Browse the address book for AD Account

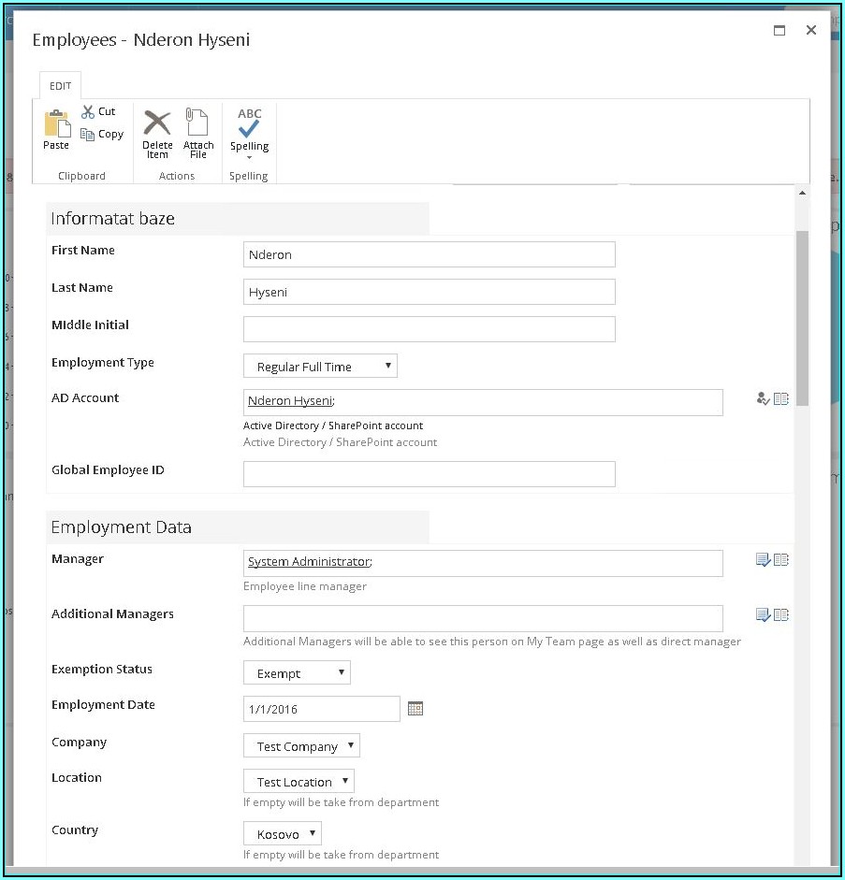coord(781,398)
